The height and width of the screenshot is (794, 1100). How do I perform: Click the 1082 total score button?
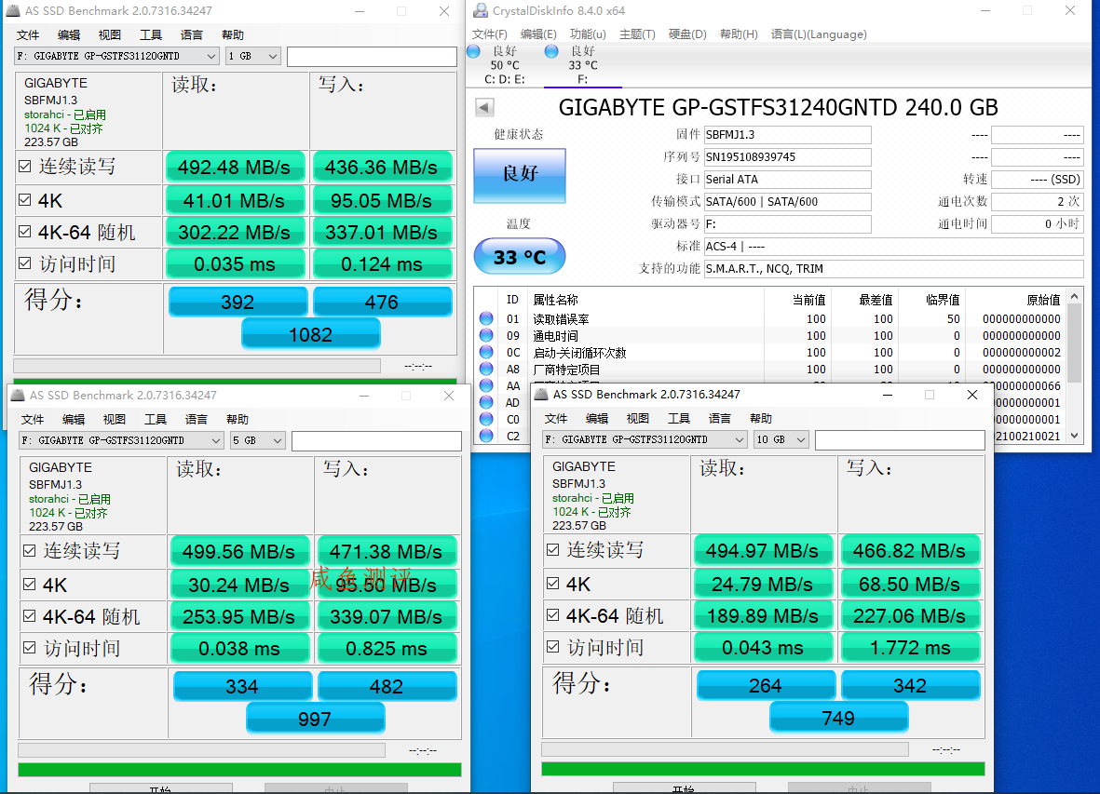311,334
